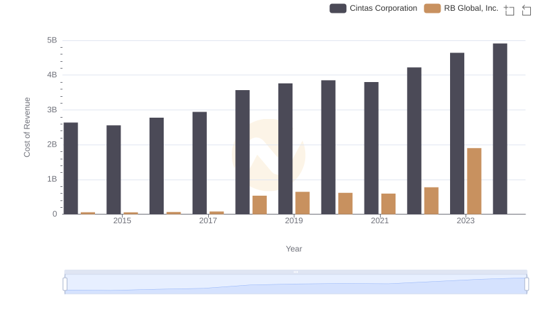Click the 2021 x-axis label

tap(379, 221)
